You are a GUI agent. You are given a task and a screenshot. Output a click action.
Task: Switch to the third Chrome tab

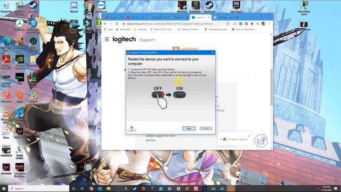click(x=157, y=18)
